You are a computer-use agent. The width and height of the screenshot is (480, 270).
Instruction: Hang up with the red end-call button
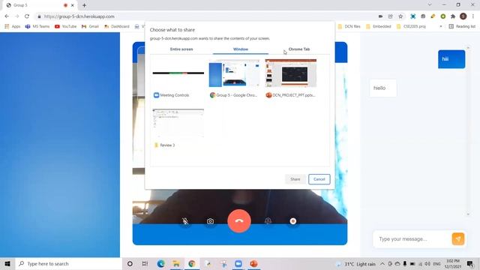239,221
